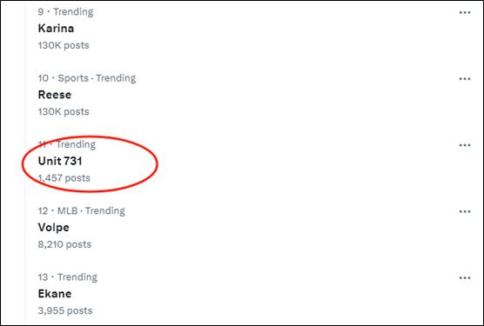Image resolution: width=484 pixels, height=326 pixels.
Task: Click the 130K posts count under Karina
Action: pyautogui.click(x=64, y=45)
